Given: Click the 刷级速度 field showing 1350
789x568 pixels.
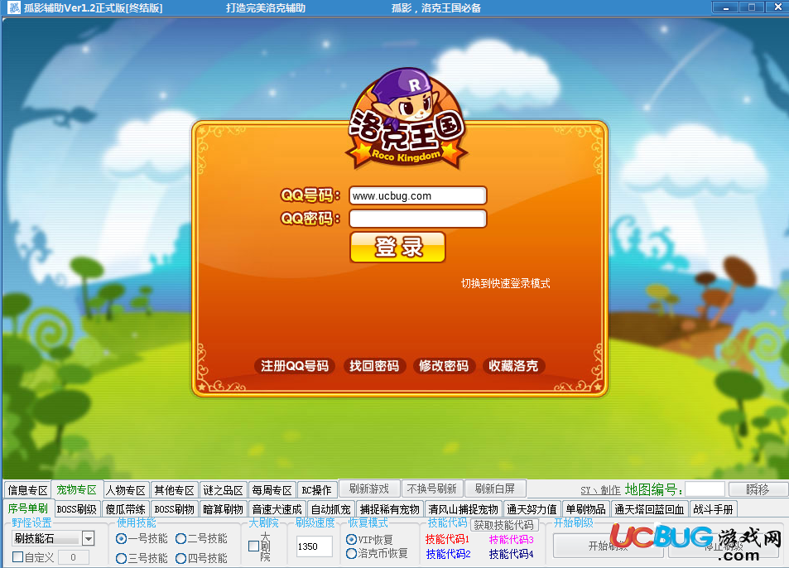Looking at the screenshot, I should (x=314, y=546).
